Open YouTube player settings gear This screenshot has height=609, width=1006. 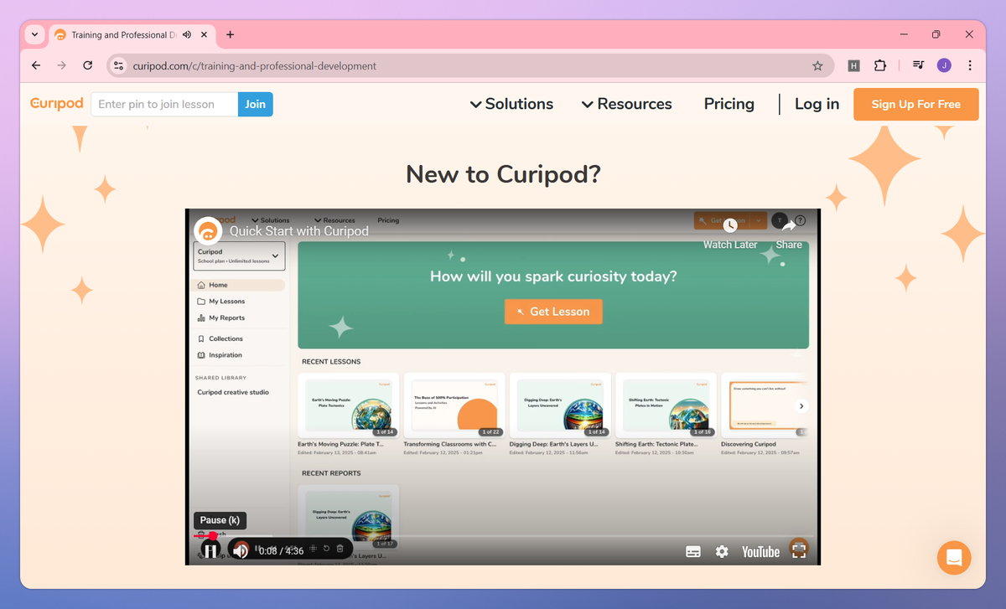[x=722, y=551]
